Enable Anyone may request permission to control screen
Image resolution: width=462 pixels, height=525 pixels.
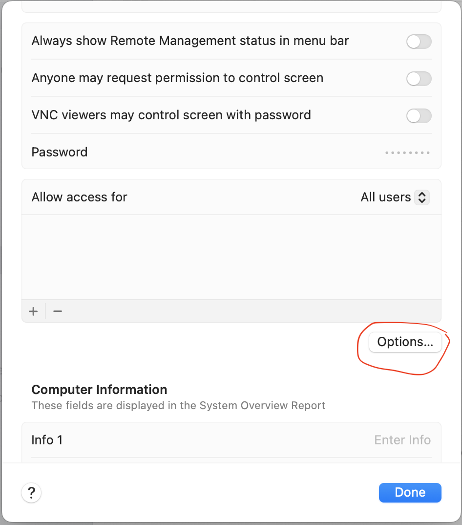419,79
